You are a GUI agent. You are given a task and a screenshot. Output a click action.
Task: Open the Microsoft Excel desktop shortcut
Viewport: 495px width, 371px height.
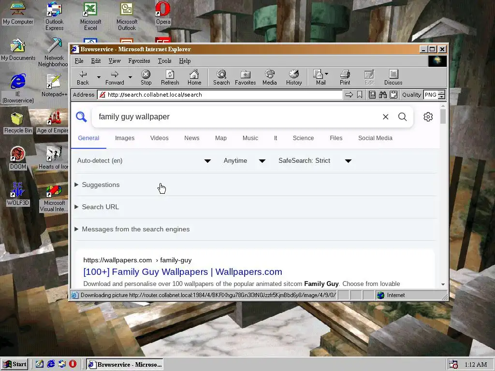pyautogui.click(x=90, y=16)
